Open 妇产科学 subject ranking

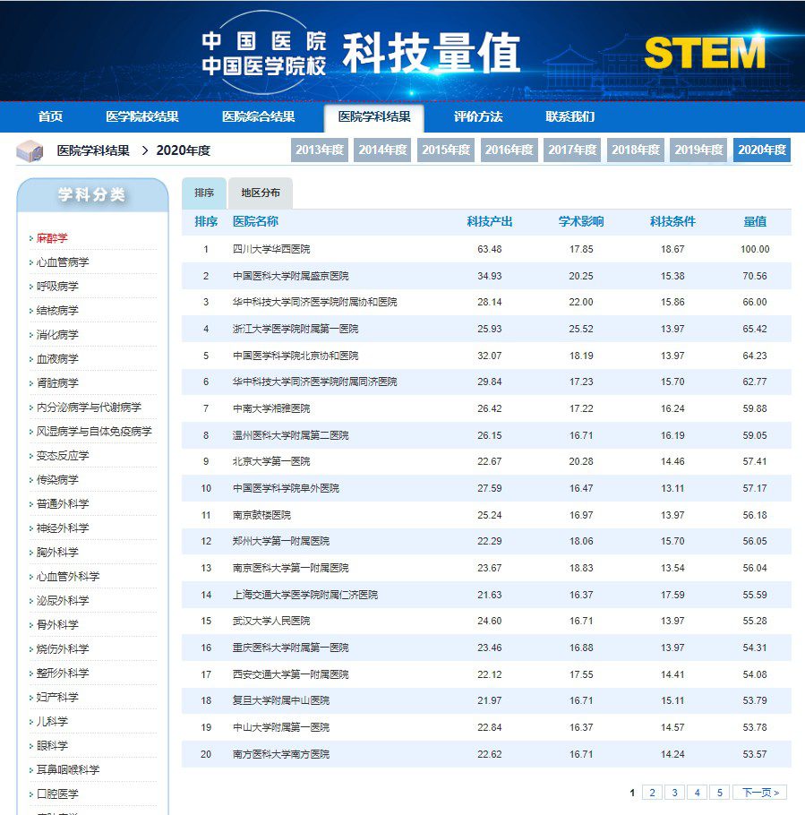click(57, 697)
